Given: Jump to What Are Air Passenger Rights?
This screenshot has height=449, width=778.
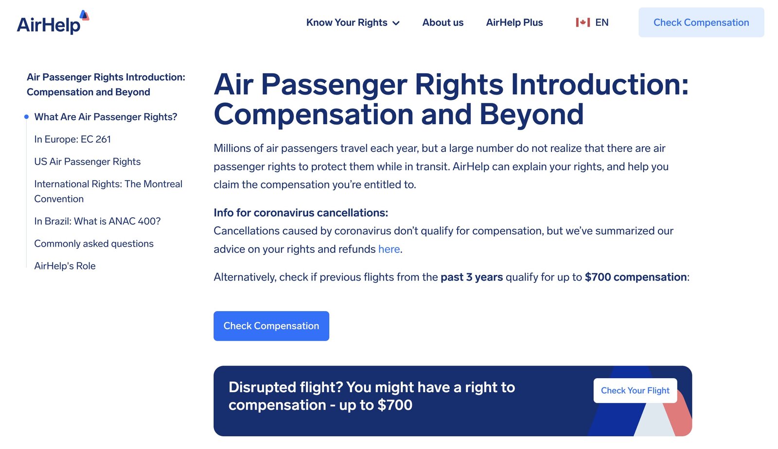Looking at the screenshot, I should point(106,117).
